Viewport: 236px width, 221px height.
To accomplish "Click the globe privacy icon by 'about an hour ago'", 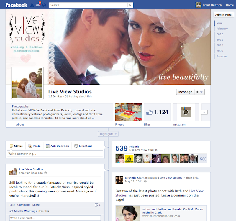I will click(46, 173).
